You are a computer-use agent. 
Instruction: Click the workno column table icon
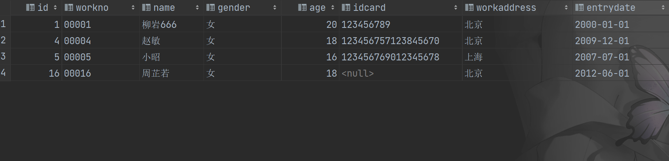[69, 7]
